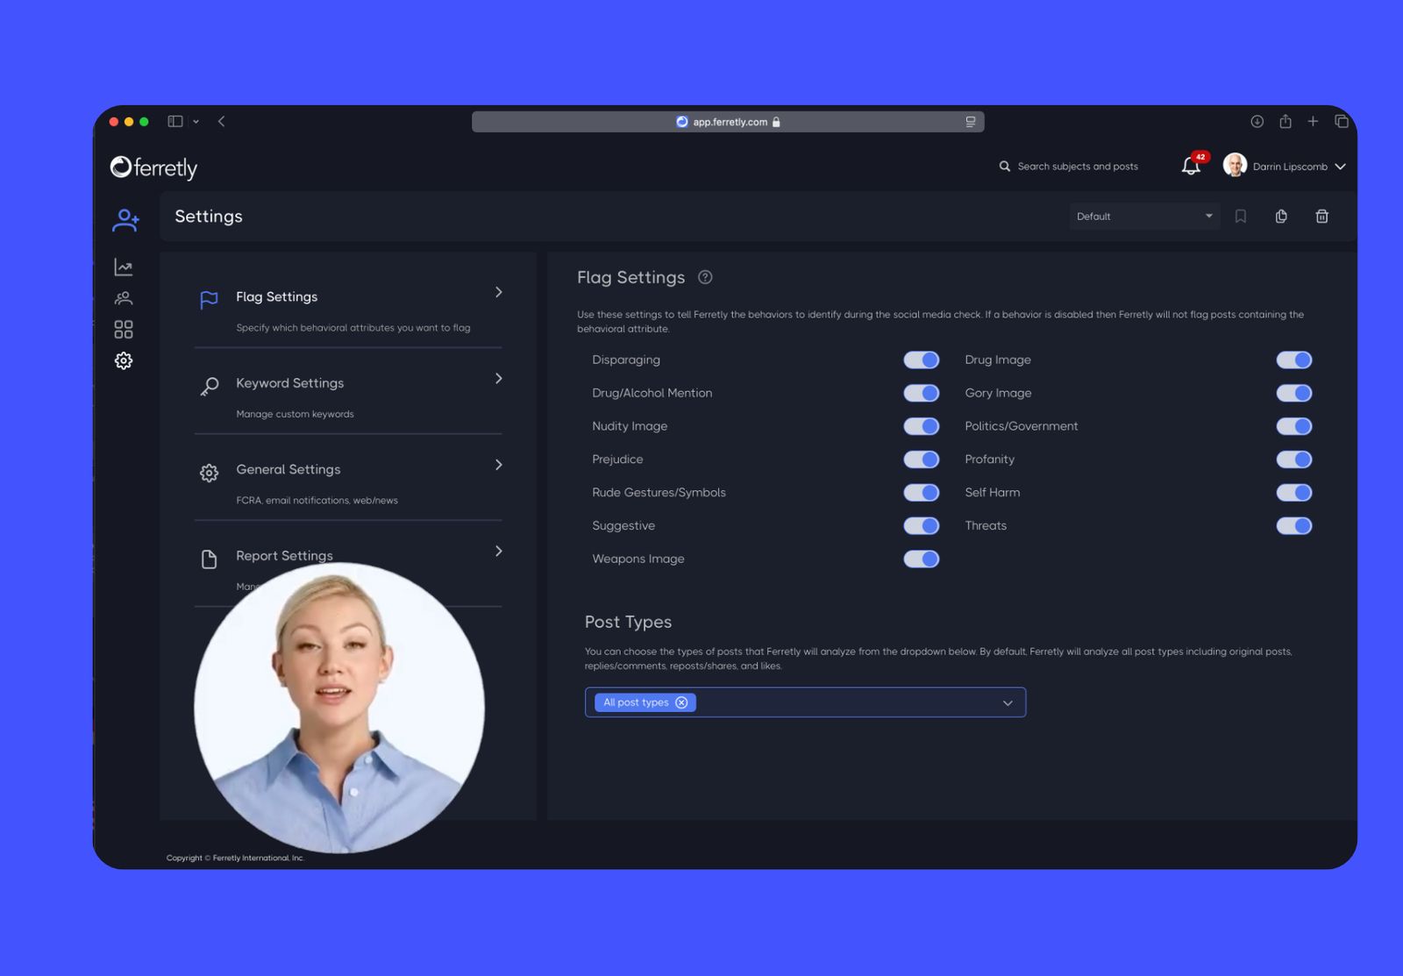Toggle off Drug/Alcohol Mention flagging
The width and height of the screenshot is (1403, 976).
coord(921,393)
